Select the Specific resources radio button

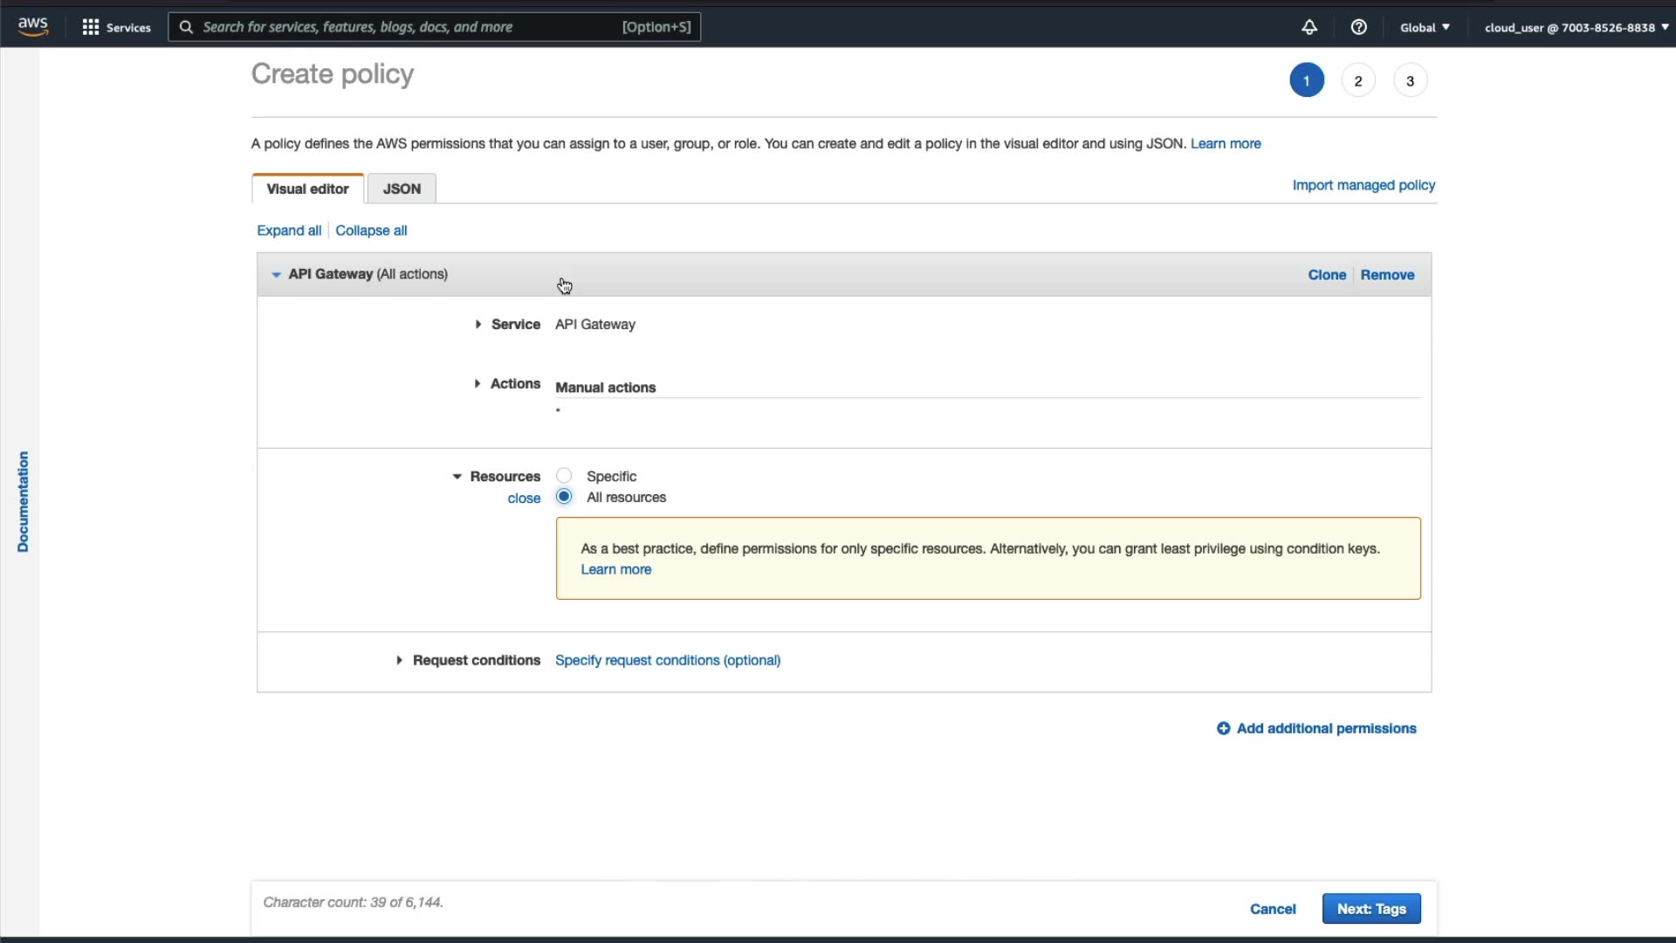(564, 476)
